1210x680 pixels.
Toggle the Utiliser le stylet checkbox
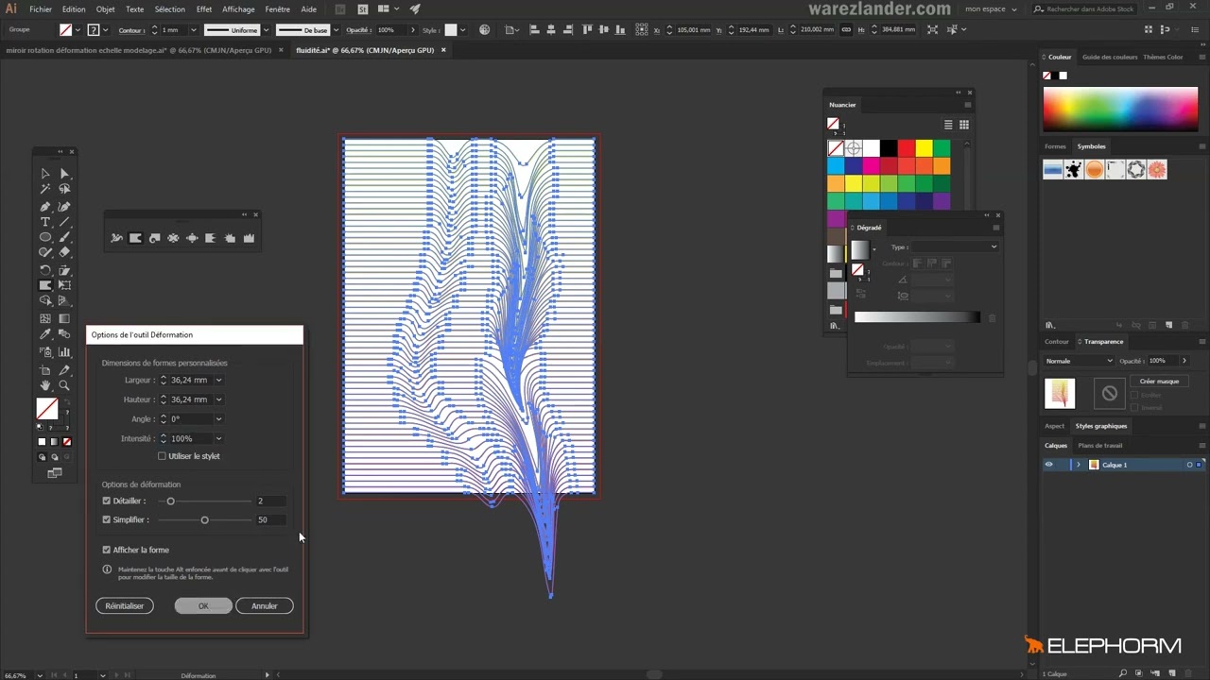(x=162, y=456)
